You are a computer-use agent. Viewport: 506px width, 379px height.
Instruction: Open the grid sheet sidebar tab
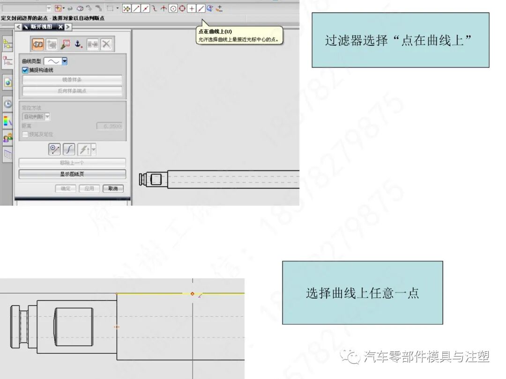coord(8,155)
